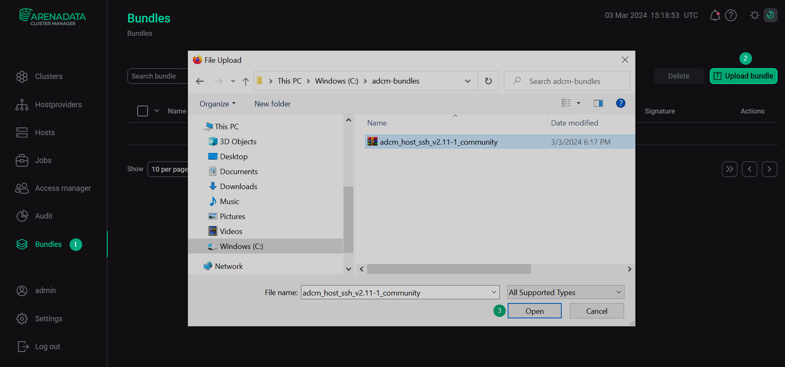This screenshot has width=785, height=367.
Task: Select Downloads in the folder tree
Action: point(238,187)
